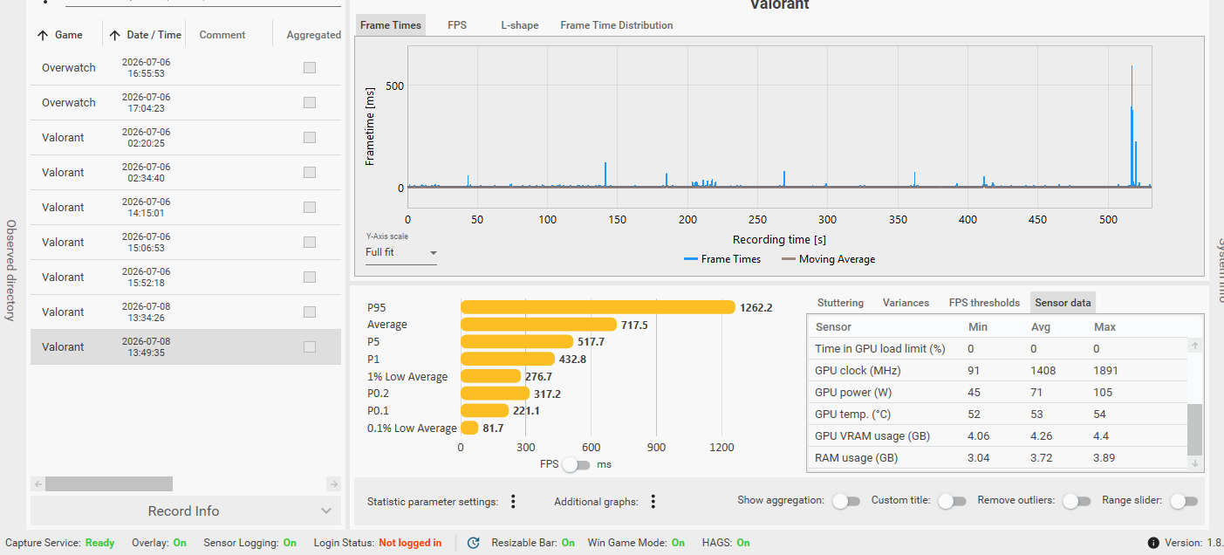Screen dimensions: 1224x555
Task: Turn on Range slider switch
Action: tap(1184, 501)
